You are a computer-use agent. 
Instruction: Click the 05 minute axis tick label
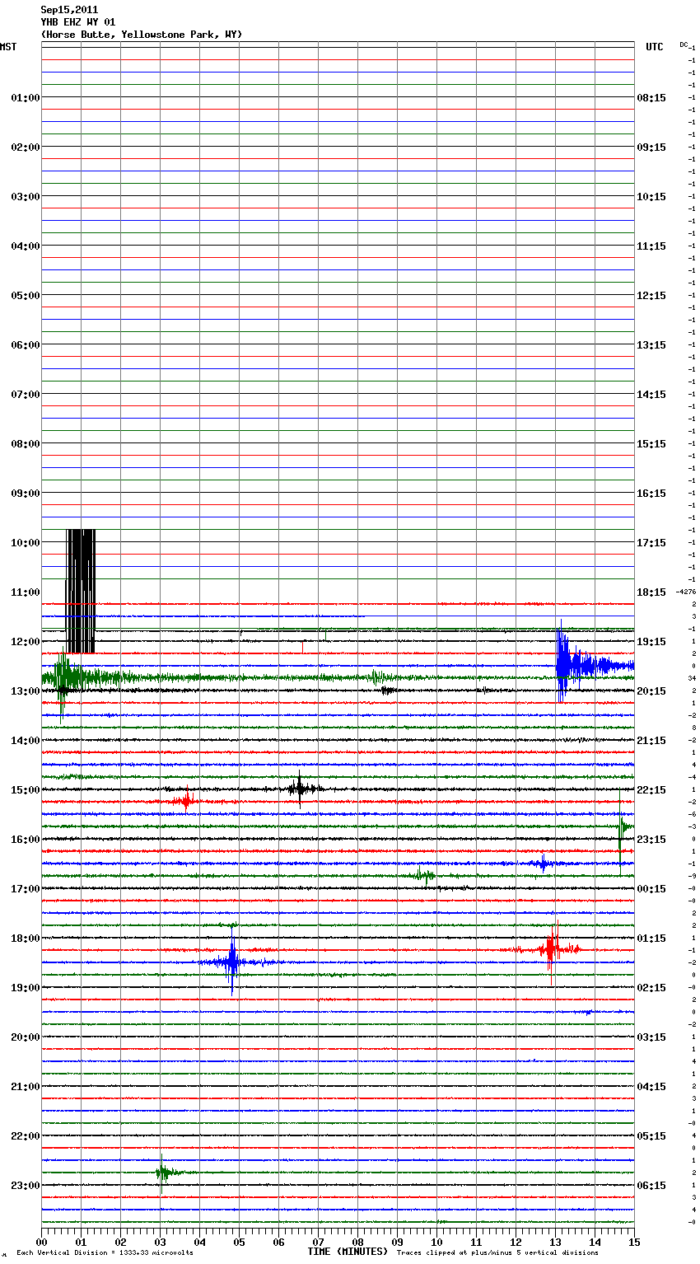pyautogui.click(x=239, y=1242)
